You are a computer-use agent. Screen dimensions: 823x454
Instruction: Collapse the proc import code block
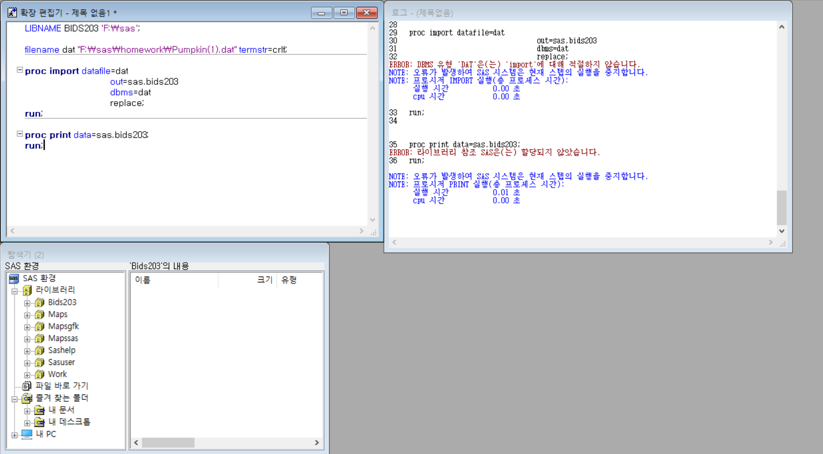click(20, 70)
